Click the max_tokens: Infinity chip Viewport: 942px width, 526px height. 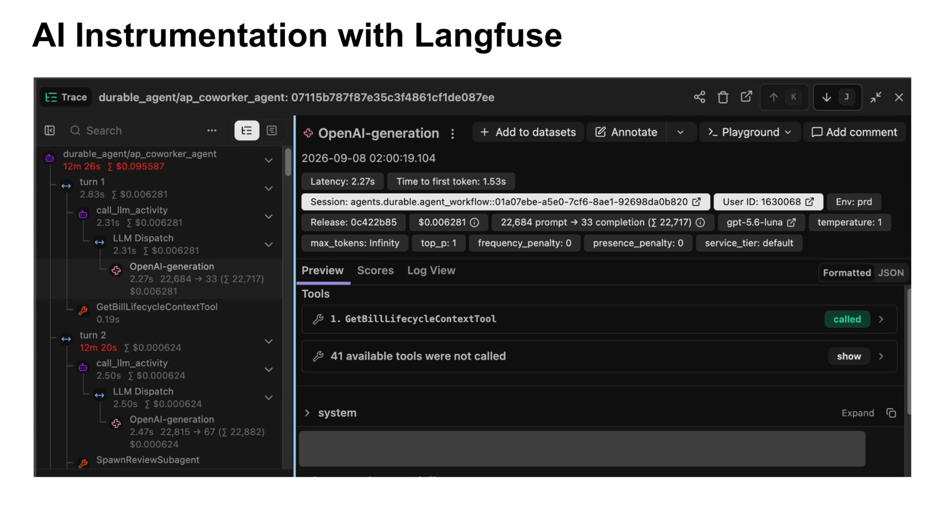pos(355,243)
